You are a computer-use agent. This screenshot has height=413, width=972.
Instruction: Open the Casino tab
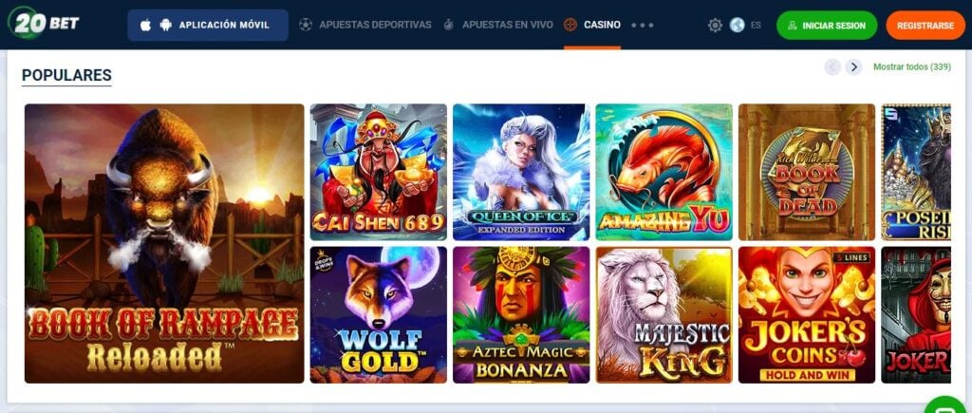[592, 25]
